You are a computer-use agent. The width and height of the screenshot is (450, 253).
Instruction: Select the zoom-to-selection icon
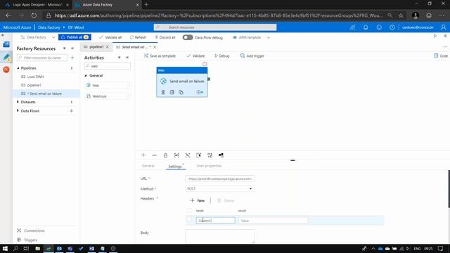click(188, 155)
